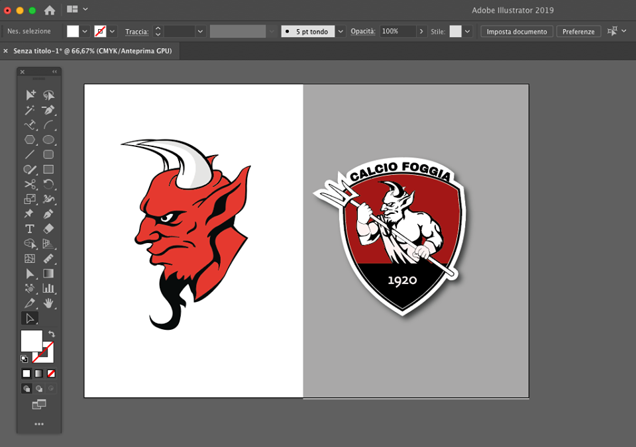This screenshot has width=636, height=447.
Task: Select the Delete Anchor Point pen tool
Action: (48, 110)
